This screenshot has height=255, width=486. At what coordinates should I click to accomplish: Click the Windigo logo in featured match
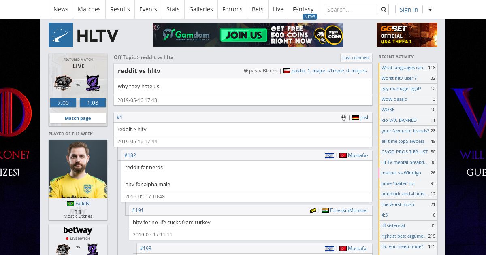(93, 83)
